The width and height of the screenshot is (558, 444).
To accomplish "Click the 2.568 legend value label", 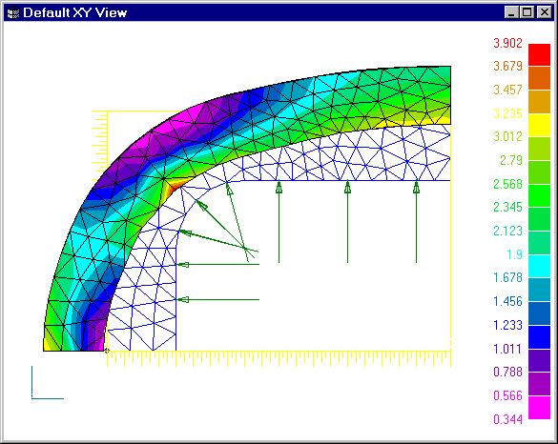I will 507,184.
